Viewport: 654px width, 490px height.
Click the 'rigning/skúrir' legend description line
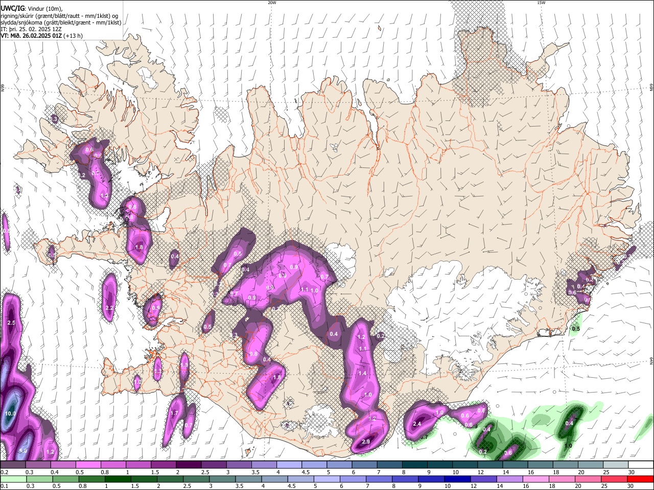[x=59, y=15]
